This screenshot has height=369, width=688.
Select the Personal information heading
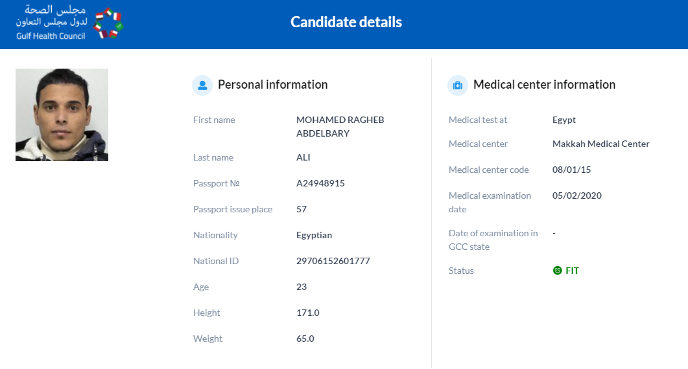(x=273, y=85)
